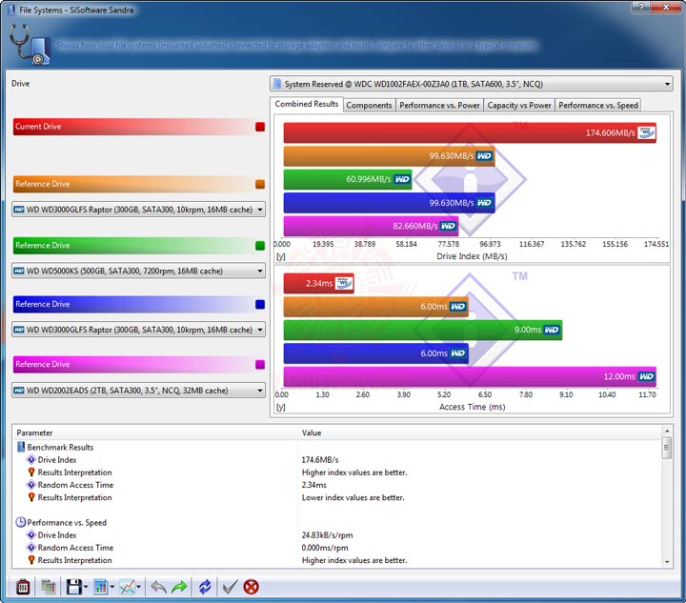Click the help question mark title bar button
The height and width of the screenshot is (603, 686).
pos(641,7)
